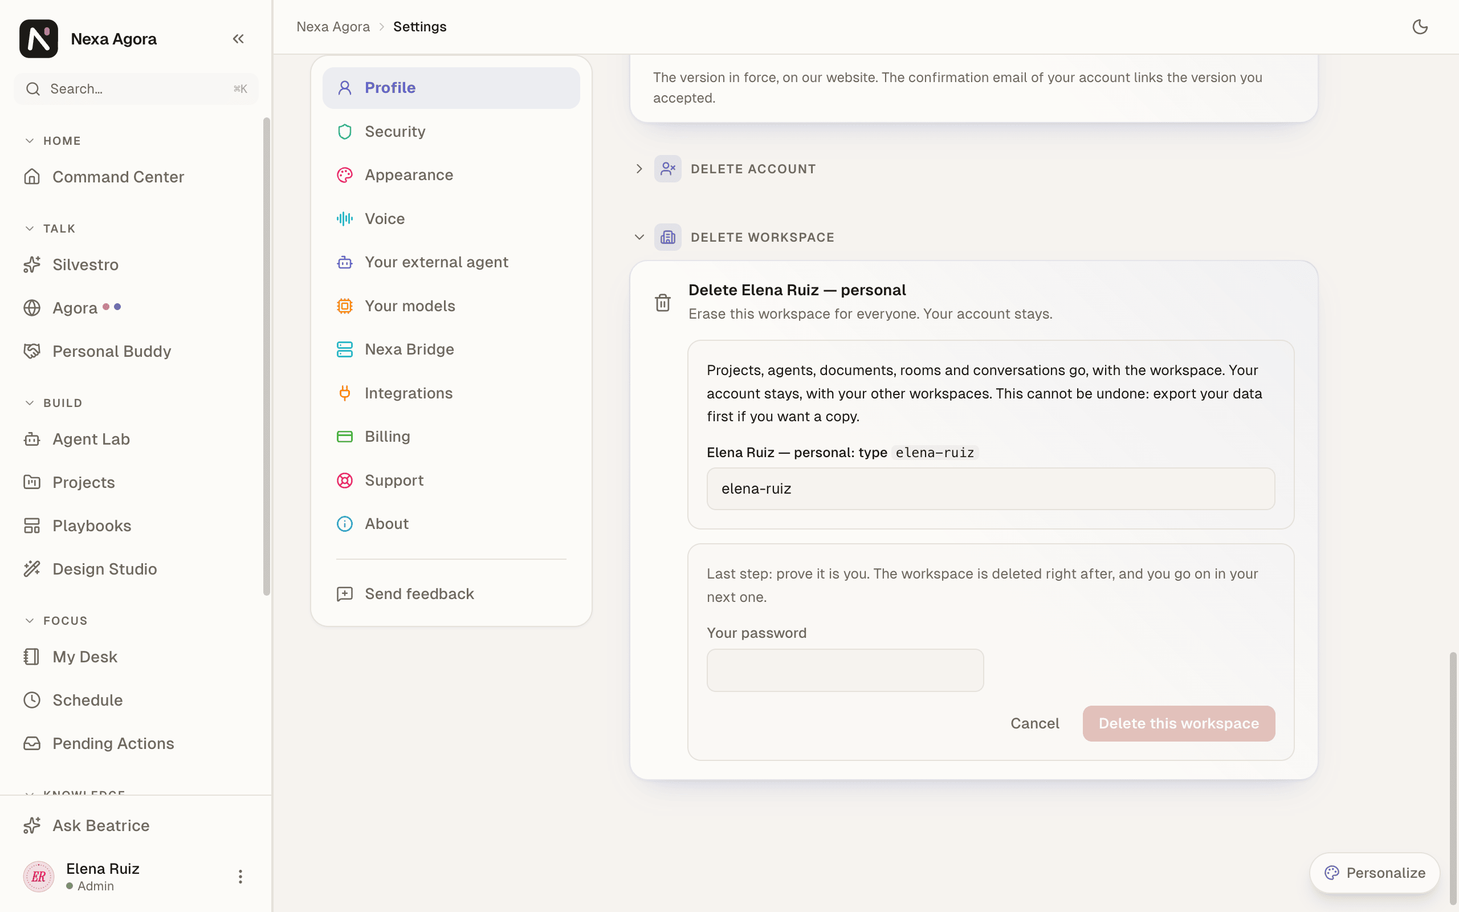Click Elena Ruiz name in sidebar footer

pos(103,869)
